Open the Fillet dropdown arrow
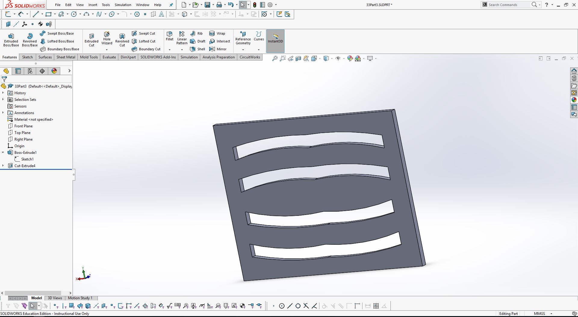Viewport: 578px width, 317px height. point(169,50)
